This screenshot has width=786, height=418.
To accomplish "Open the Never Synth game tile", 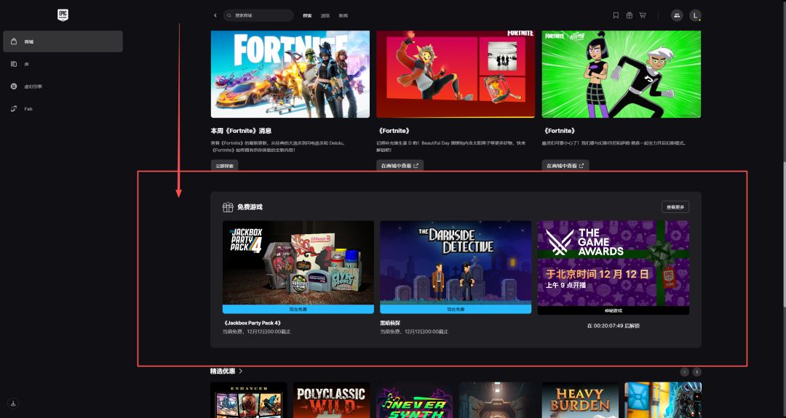I will point(415,400).
